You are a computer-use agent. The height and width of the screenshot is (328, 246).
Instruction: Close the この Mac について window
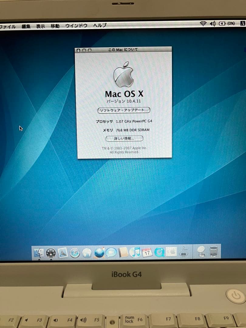78,50
